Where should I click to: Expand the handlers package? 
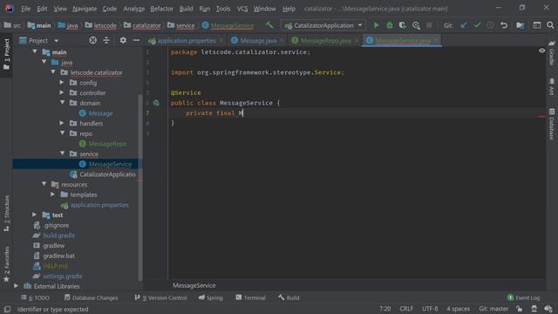[62, 123]
